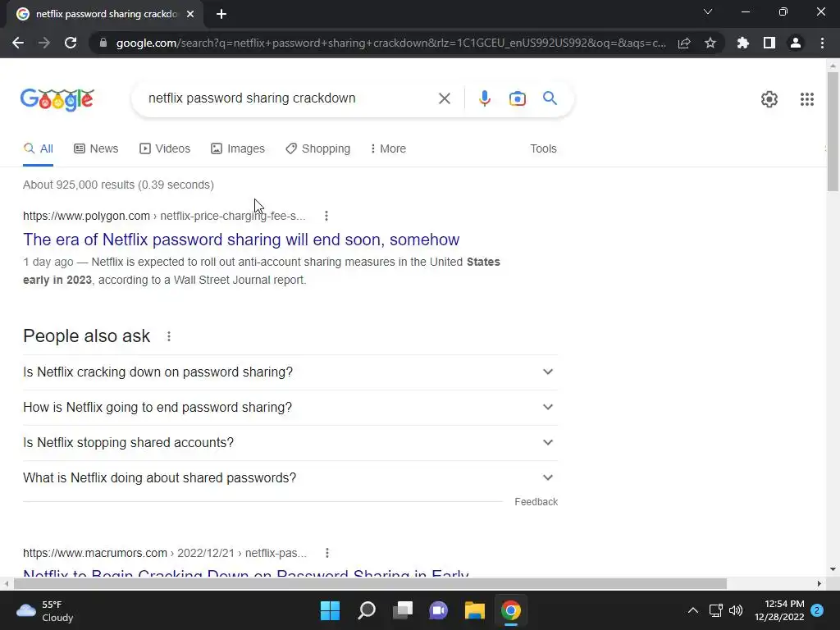The height and width of the screenshot is (630, 840).
Task: Switch to the Videos tab
Action: (164, 149)
